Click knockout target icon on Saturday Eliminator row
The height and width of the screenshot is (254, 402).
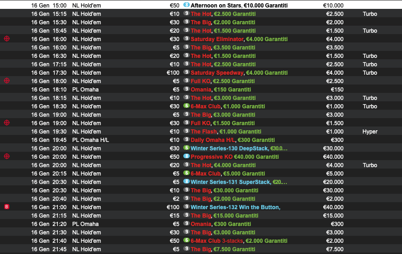tap(7, 39)
